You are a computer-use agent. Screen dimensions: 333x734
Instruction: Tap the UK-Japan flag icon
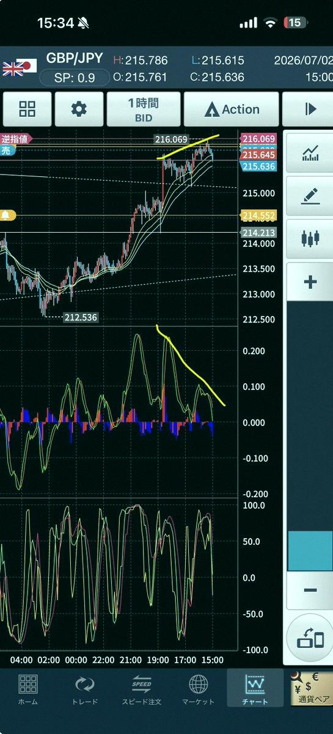coord(20,67)
